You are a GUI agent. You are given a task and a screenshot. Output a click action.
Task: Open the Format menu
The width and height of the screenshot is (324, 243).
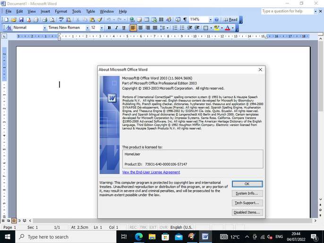(x=61, y=11)
